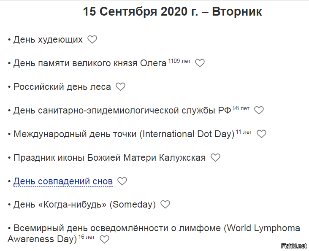This screenshot has width=309, height=251.
Task: Favorite Российский день леса with heart
Action: coord(121,87)
